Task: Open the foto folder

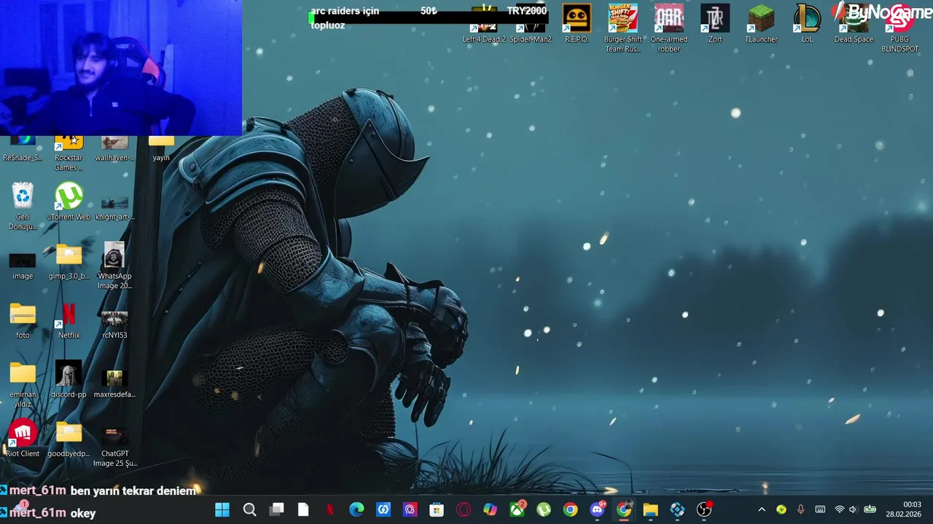Action: 23,321
